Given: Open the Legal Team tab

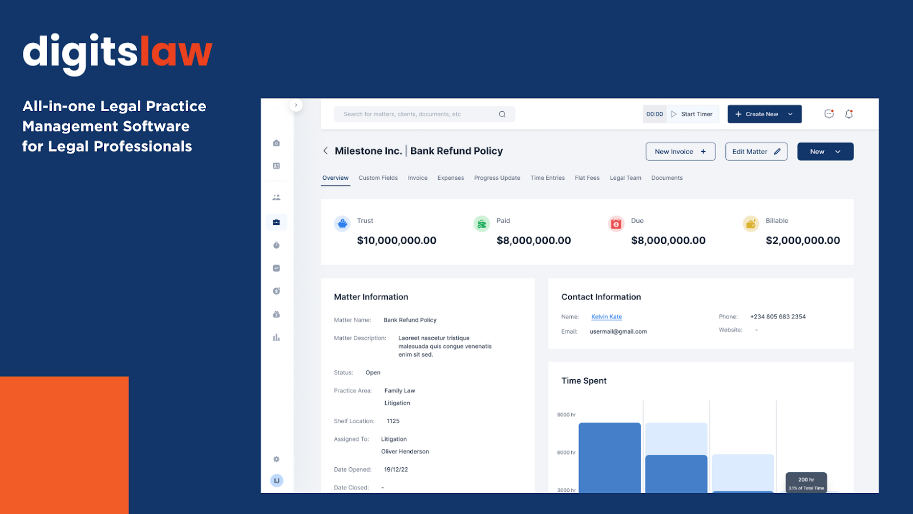Looking at the screenshot, I should point(625,178).
